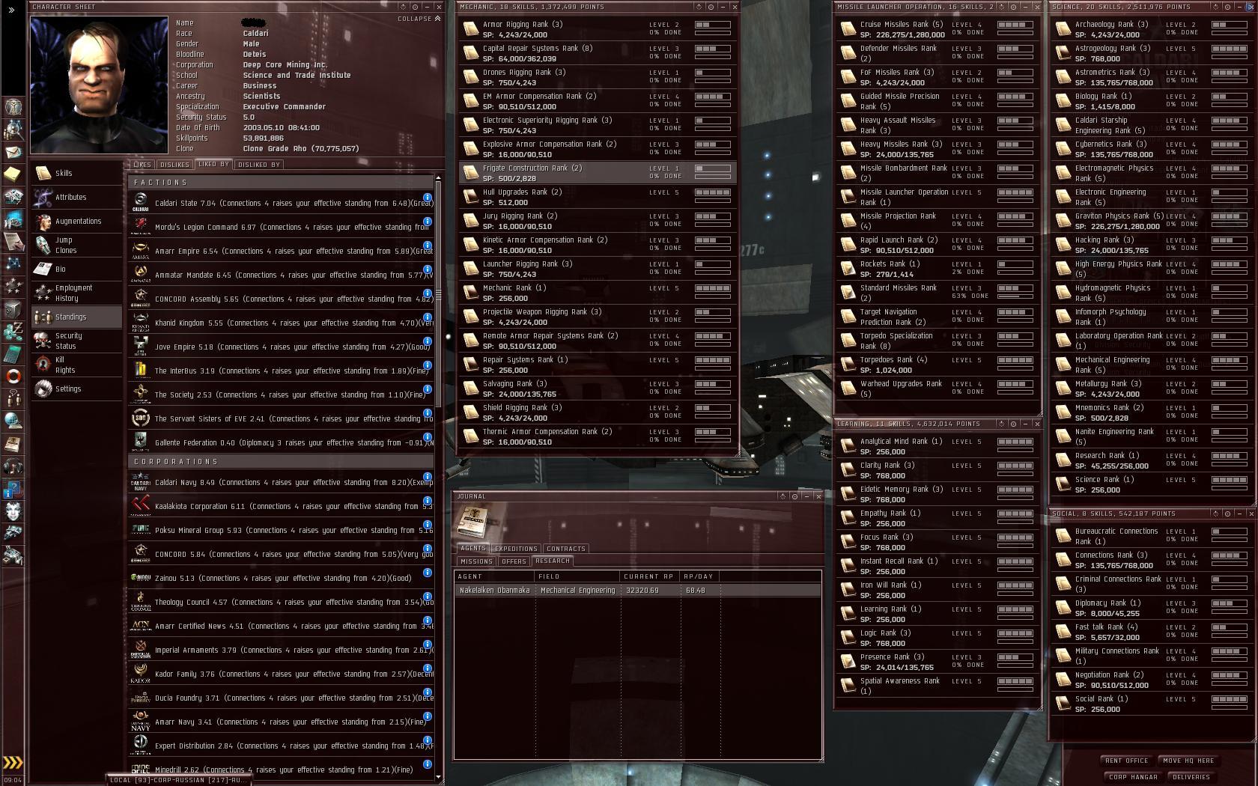1258x786 pixels.
Task: Open People and Places magnifier icon
Action: (13, 129)
